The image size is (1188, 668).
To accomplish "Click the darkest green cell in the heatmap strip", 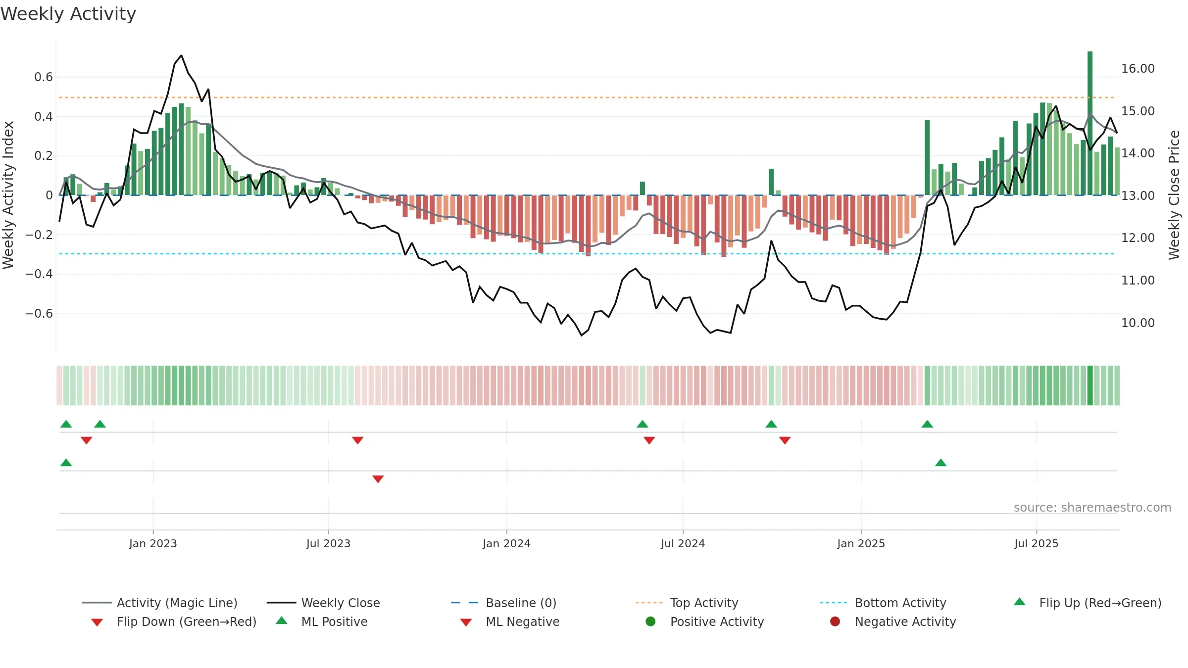I will coord(1090,385).
